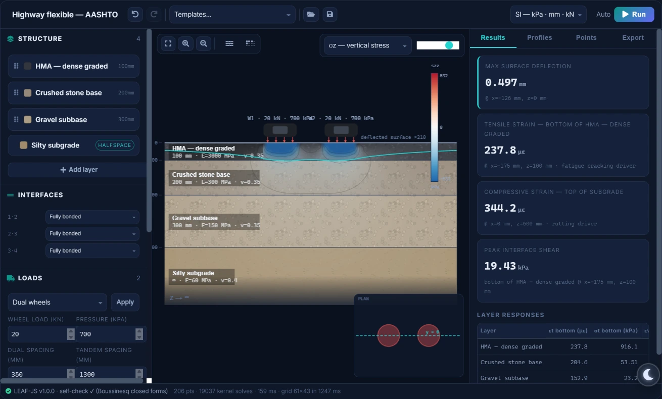Screen dimensions: 662x399
Task: Switch theme with the moon icon
Action: 649,374
